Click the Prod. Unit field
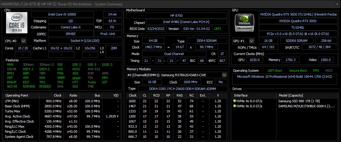 108,34
